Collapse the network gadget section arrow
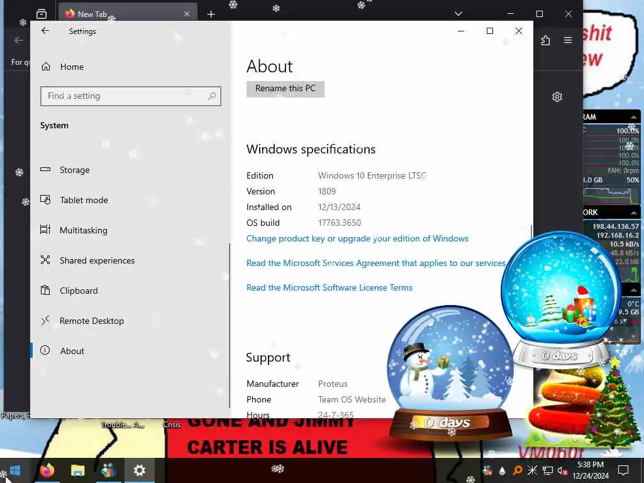 (x=634, y=213)
